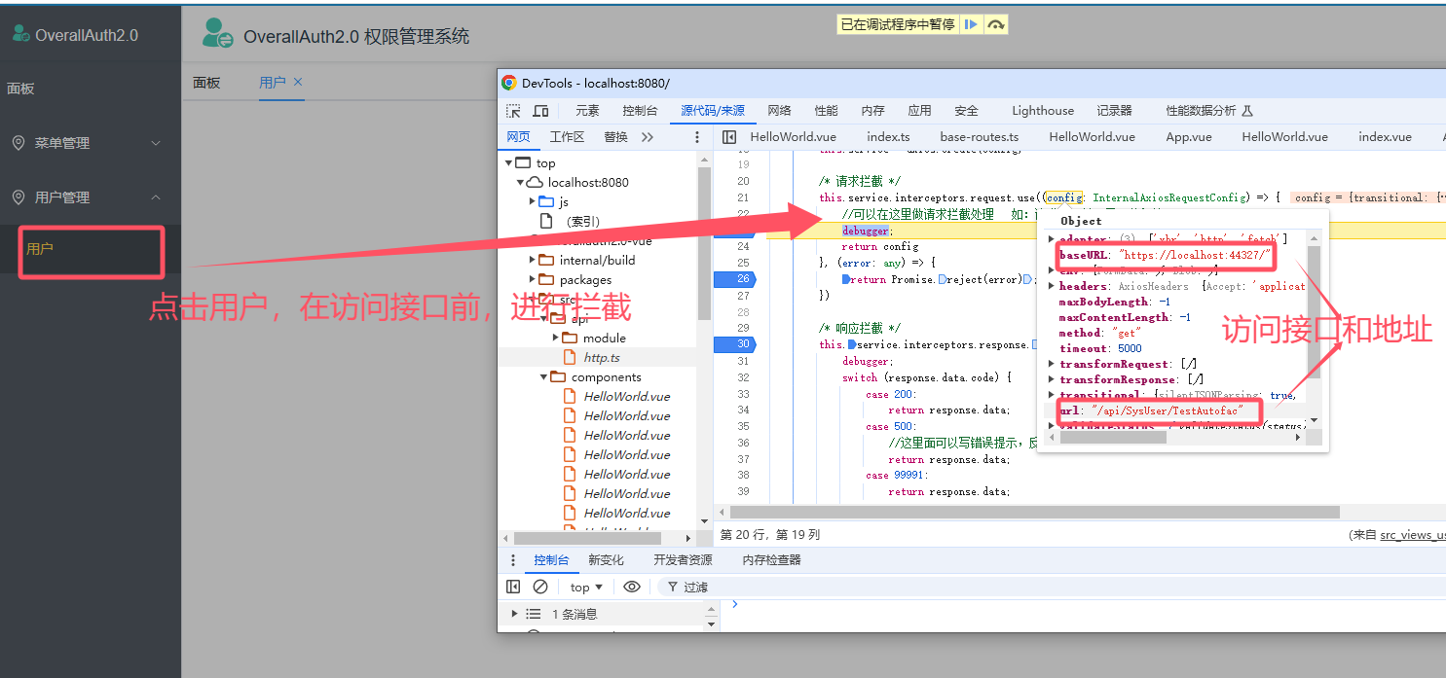Open the top context dropdown in console
Screen dimensions: 1446x678
(x=586, y=587)
